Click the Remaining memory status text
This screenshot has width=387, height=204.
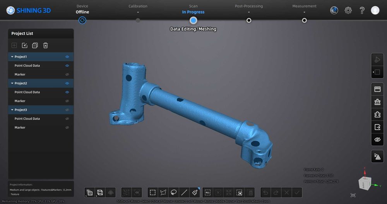(33, 201)
